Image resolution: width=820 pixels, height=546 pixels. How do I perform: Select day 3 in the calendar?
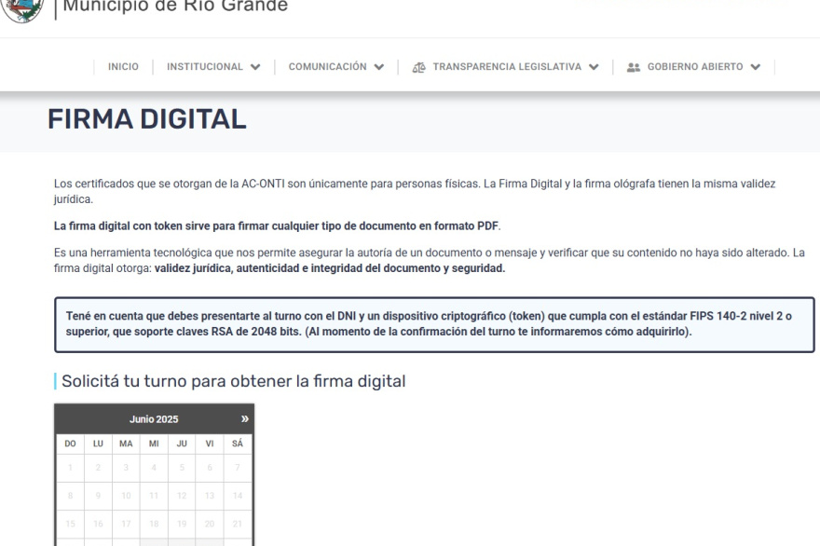(126, 468)
